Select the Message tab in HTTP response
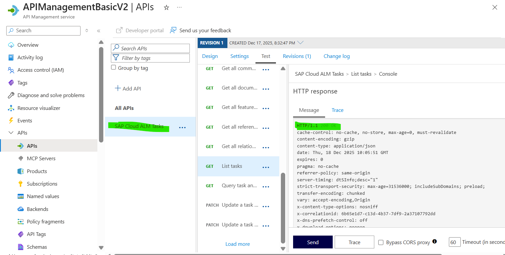 309,110
